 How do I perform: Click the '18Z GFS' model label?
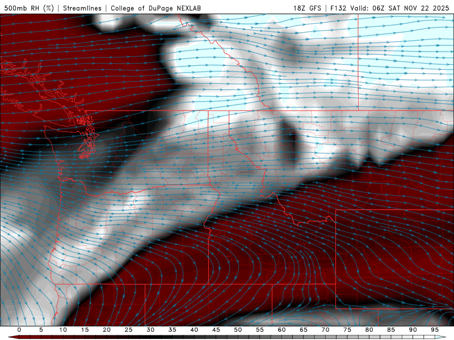click(307, 8)
